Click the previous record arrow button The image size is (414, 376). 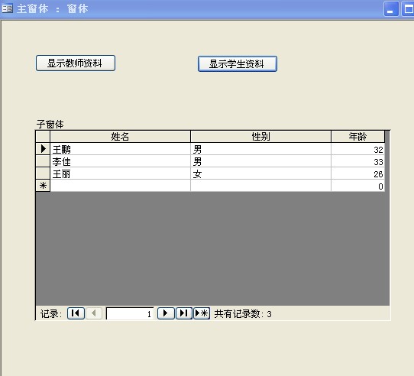point(94,313)
